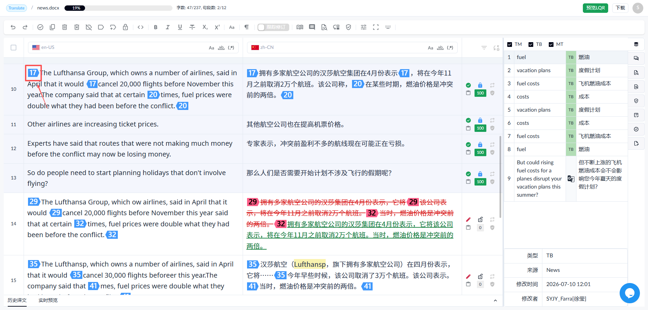Open the change case Aa dropdown
Viewport: 648px width, 310px height.
[232, 27]
